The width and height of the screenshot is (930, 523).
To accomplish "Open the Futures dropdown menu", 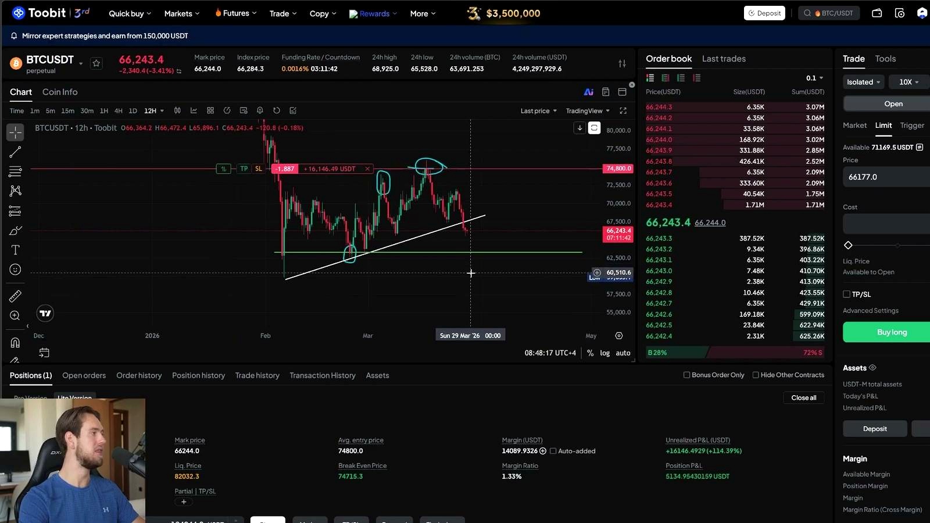I will (x=235, y=13).
